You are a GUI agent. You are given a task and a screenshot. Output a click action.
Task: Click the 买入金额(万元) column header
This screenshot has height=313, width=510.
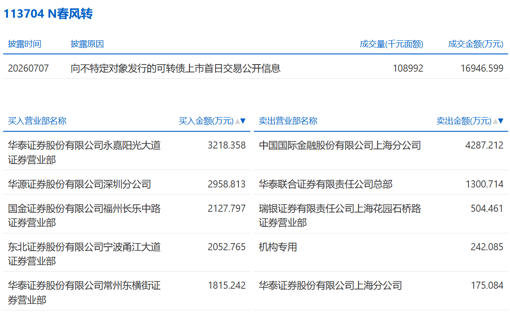tap(206, 121)
